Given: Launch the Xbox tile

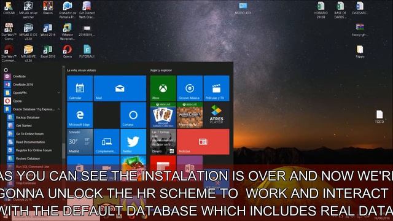Looking at the screenshot, I should (163, 88).
